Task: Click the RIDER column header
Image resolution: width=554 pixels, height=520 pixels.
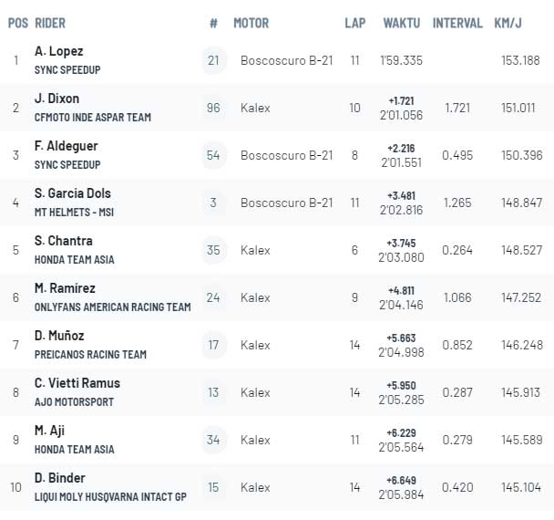Action: pyautogui.click(x=50, y=23)
